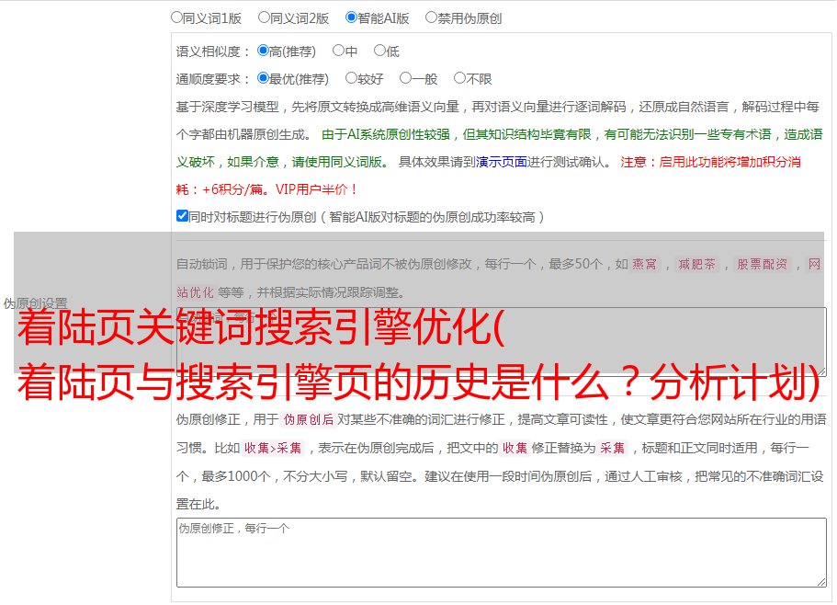This screenshot has height=605, width=837.
Task: Toggle 同时对标题进行伪原创 checkbox
Action: (x=182, y=216)
